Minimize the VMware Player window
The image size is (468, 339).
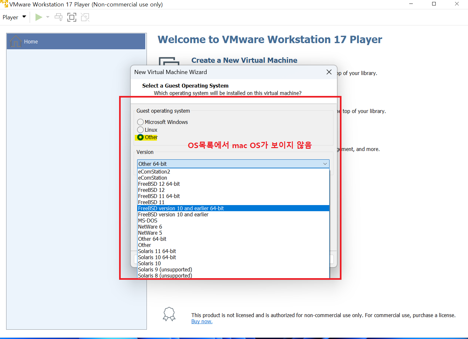click(411, 4)
